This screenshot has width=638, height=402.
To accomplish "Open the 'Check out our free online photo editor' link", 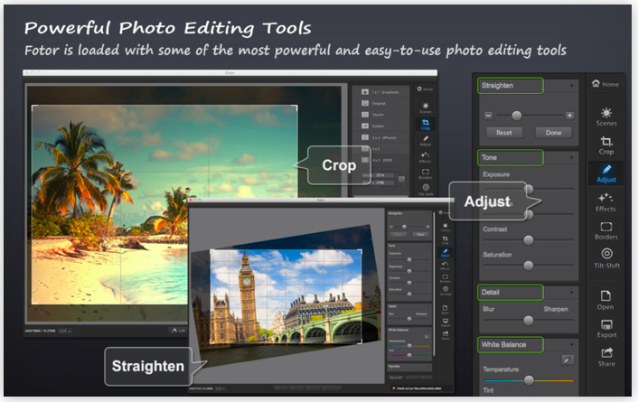I will pyautogui.click(x=418, y=388).
